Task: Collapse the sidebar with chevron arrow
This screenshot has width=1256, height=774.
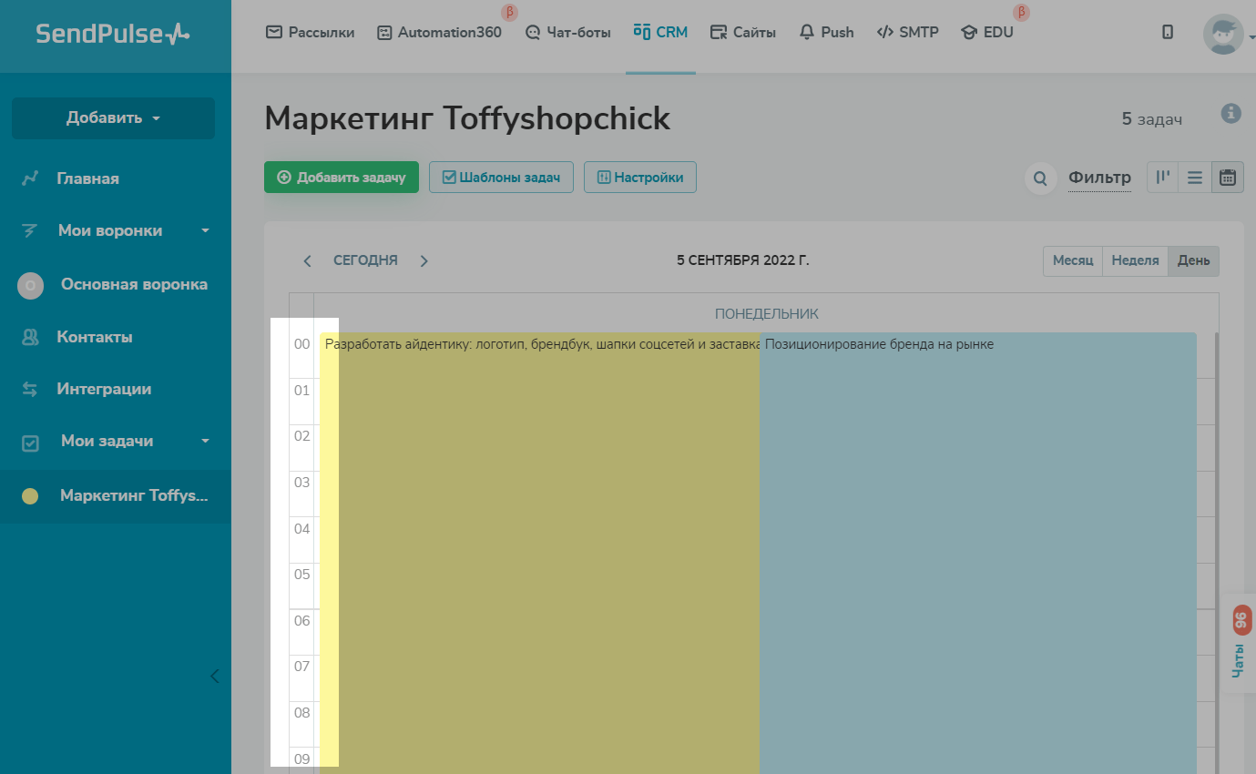Action: pos(215,676)
